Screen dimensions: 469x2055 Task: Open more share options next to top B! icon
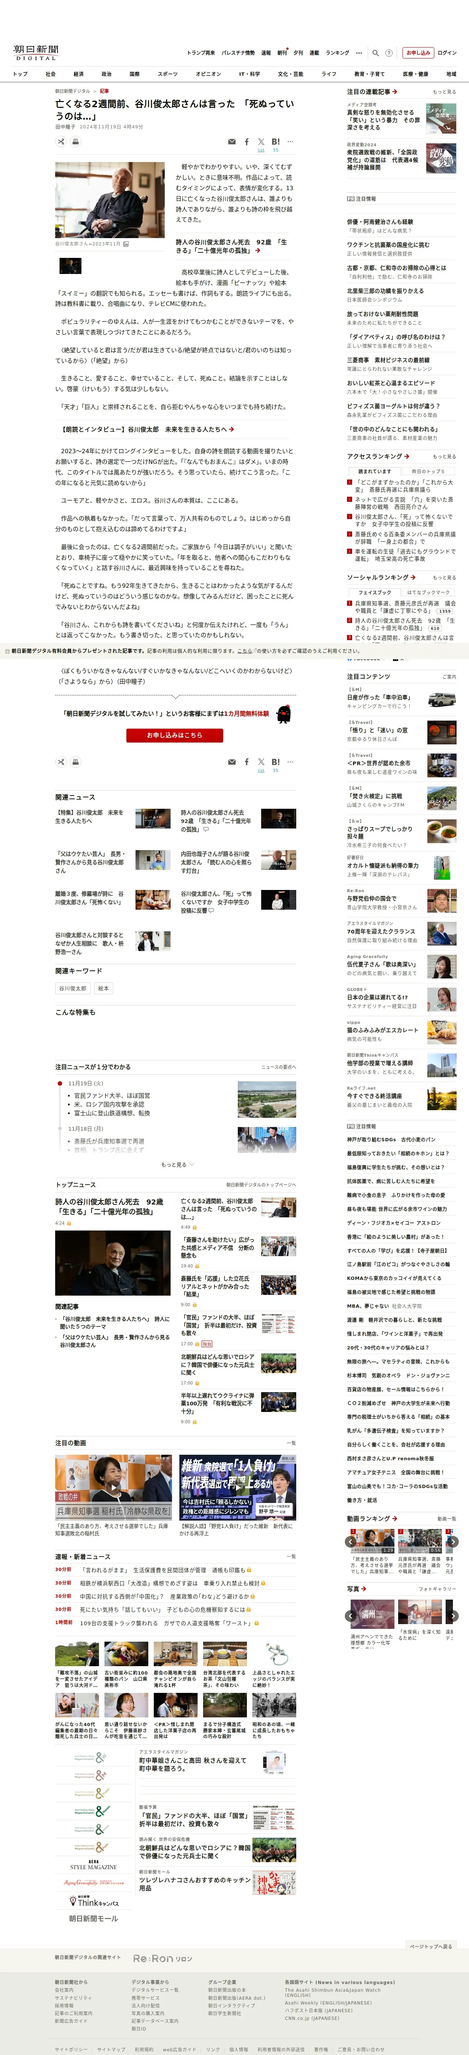pos(291,142)
